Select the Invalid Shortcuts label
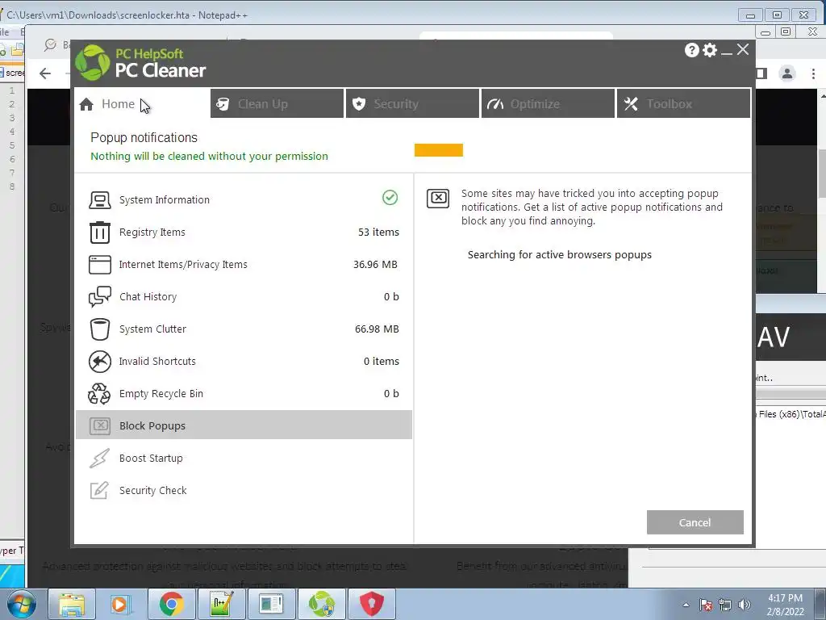Screen dimensions: 826x620 pyautogui.click(x=157, y=362)
